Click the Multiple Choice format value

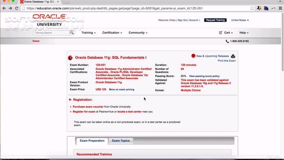tap(191, 90)
